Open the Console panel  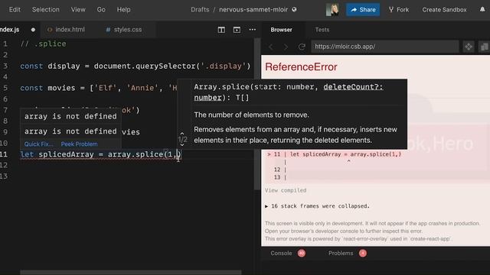(281, 253)
